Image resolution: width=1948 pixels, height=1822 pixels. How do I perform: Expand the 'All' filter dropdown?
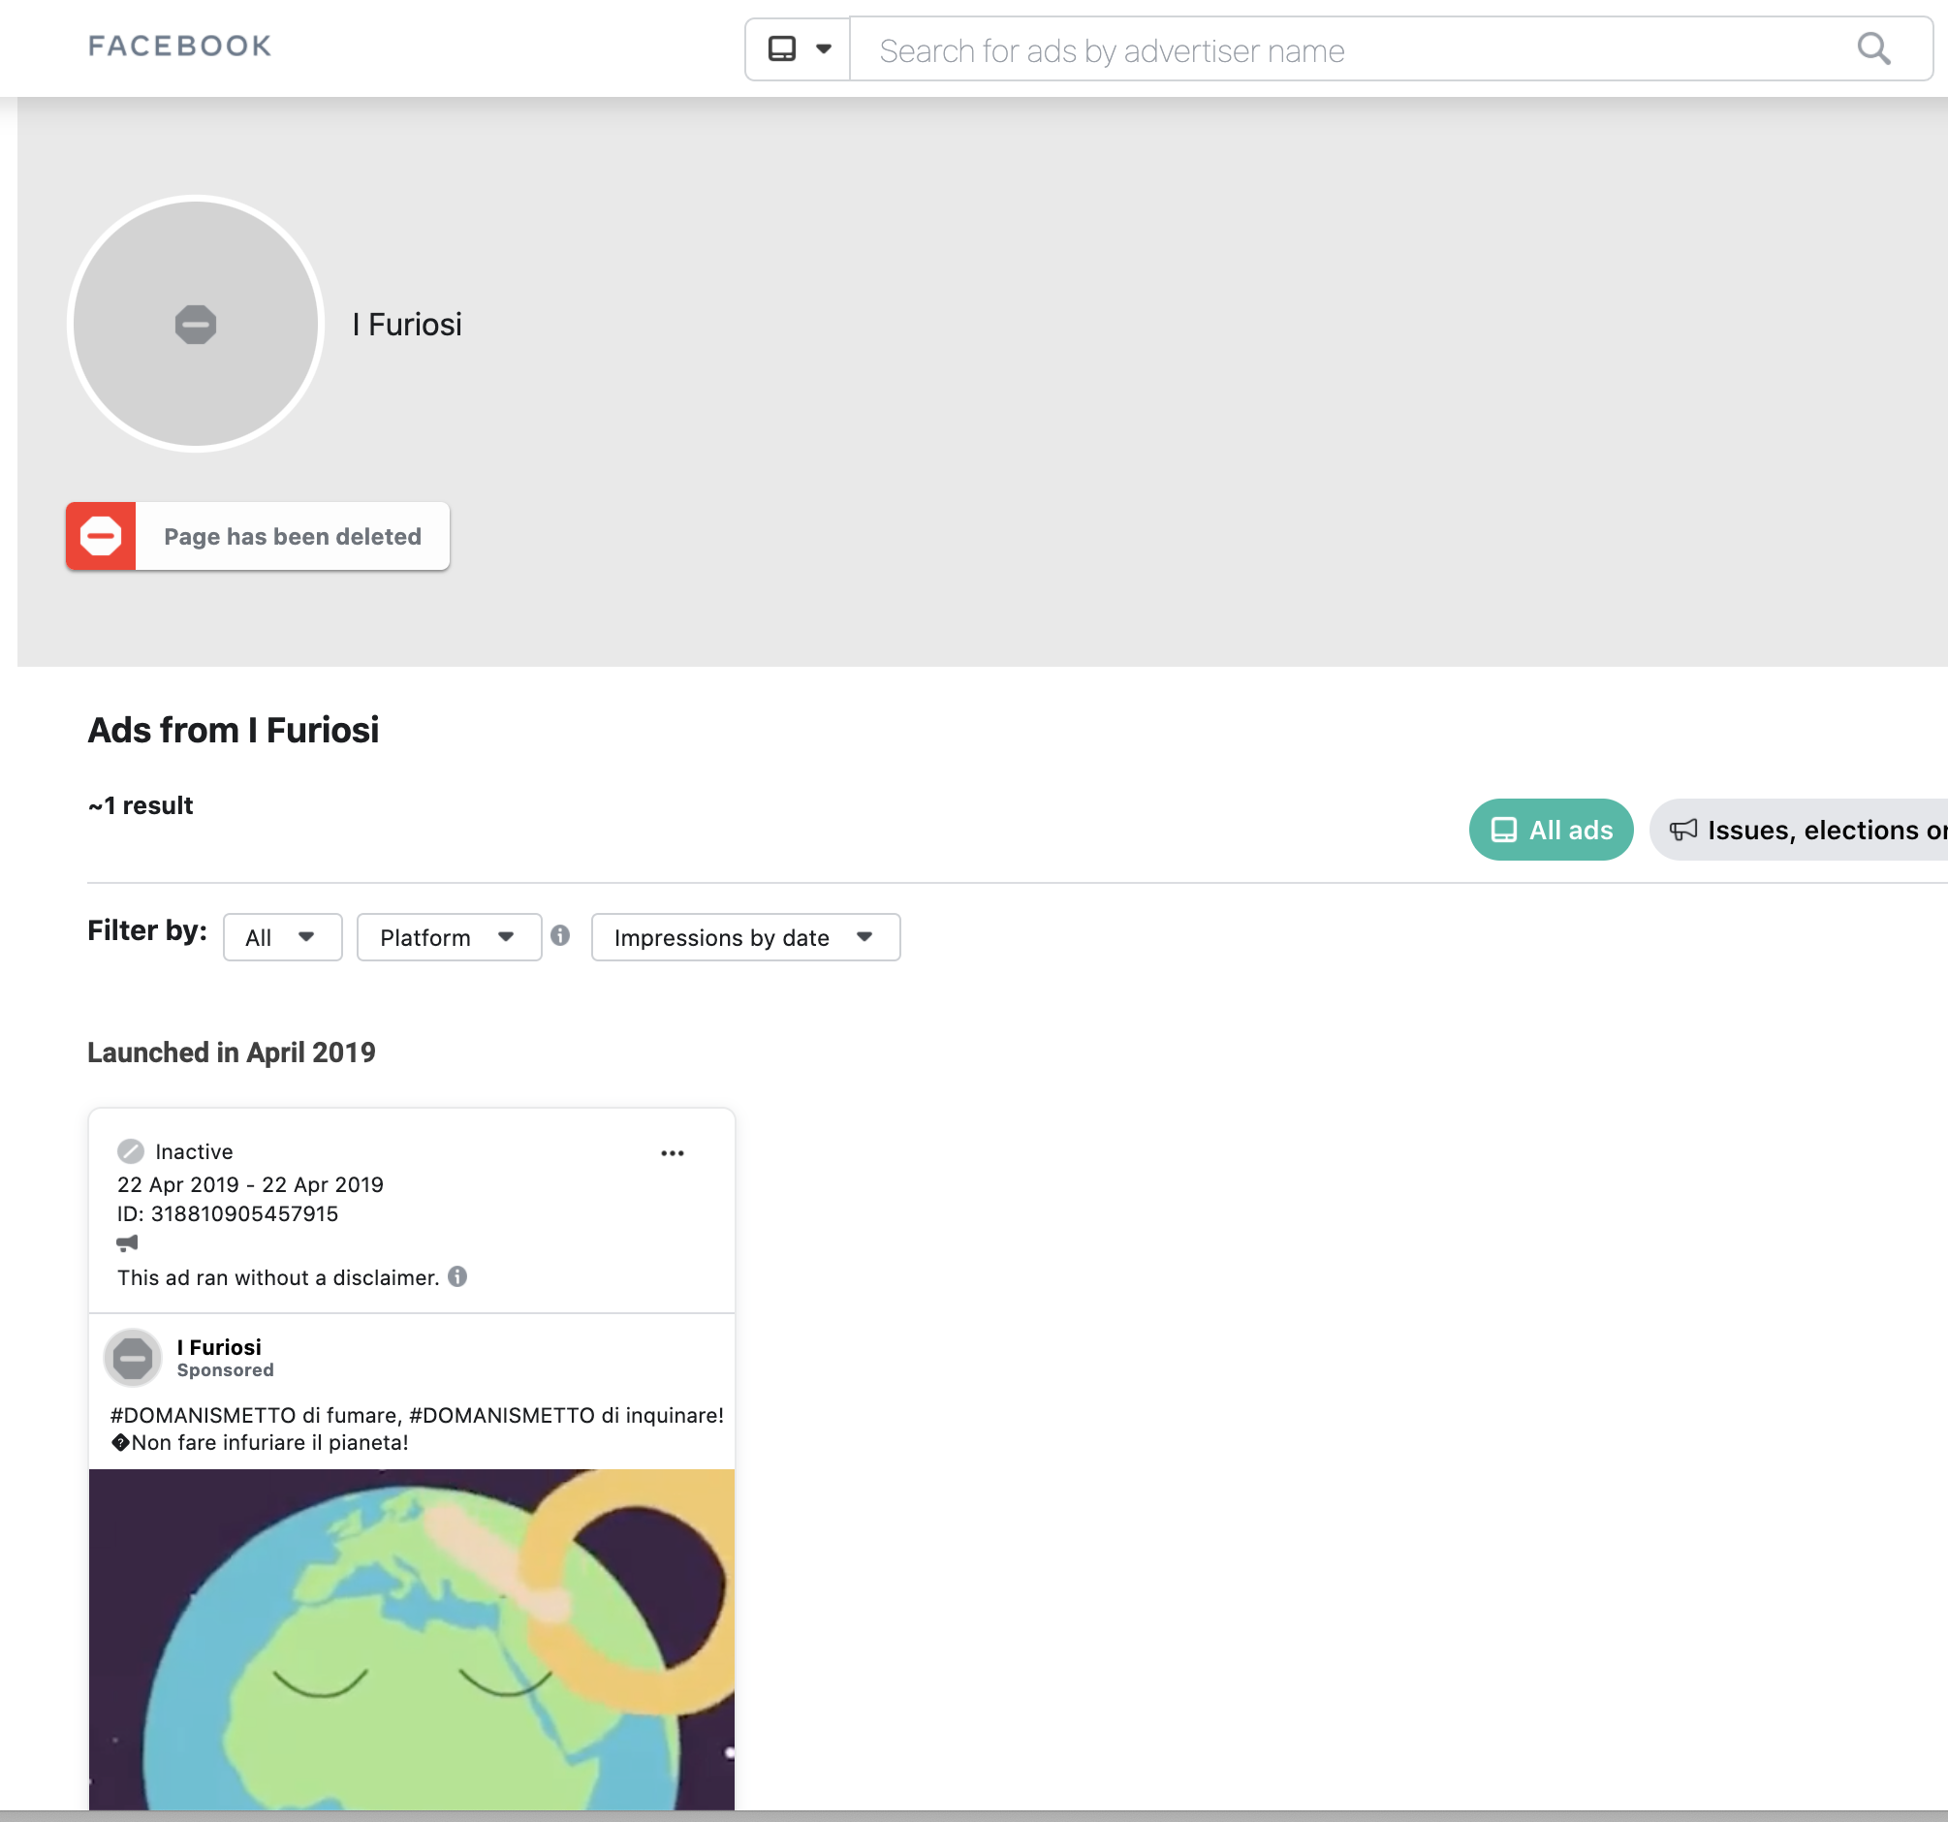[279, 937]
